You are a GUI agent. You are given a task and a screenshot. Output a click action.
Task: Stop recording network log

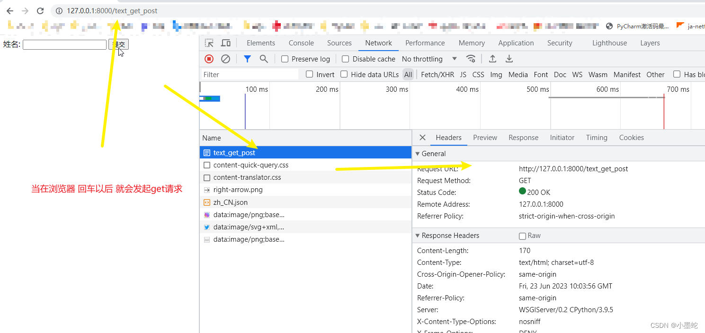coord(209,59)
